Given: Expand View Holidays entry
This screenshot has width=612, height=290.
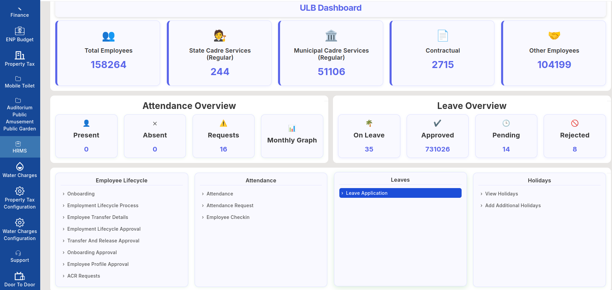Looking at the screenshot, I should (x=499, y=194).
